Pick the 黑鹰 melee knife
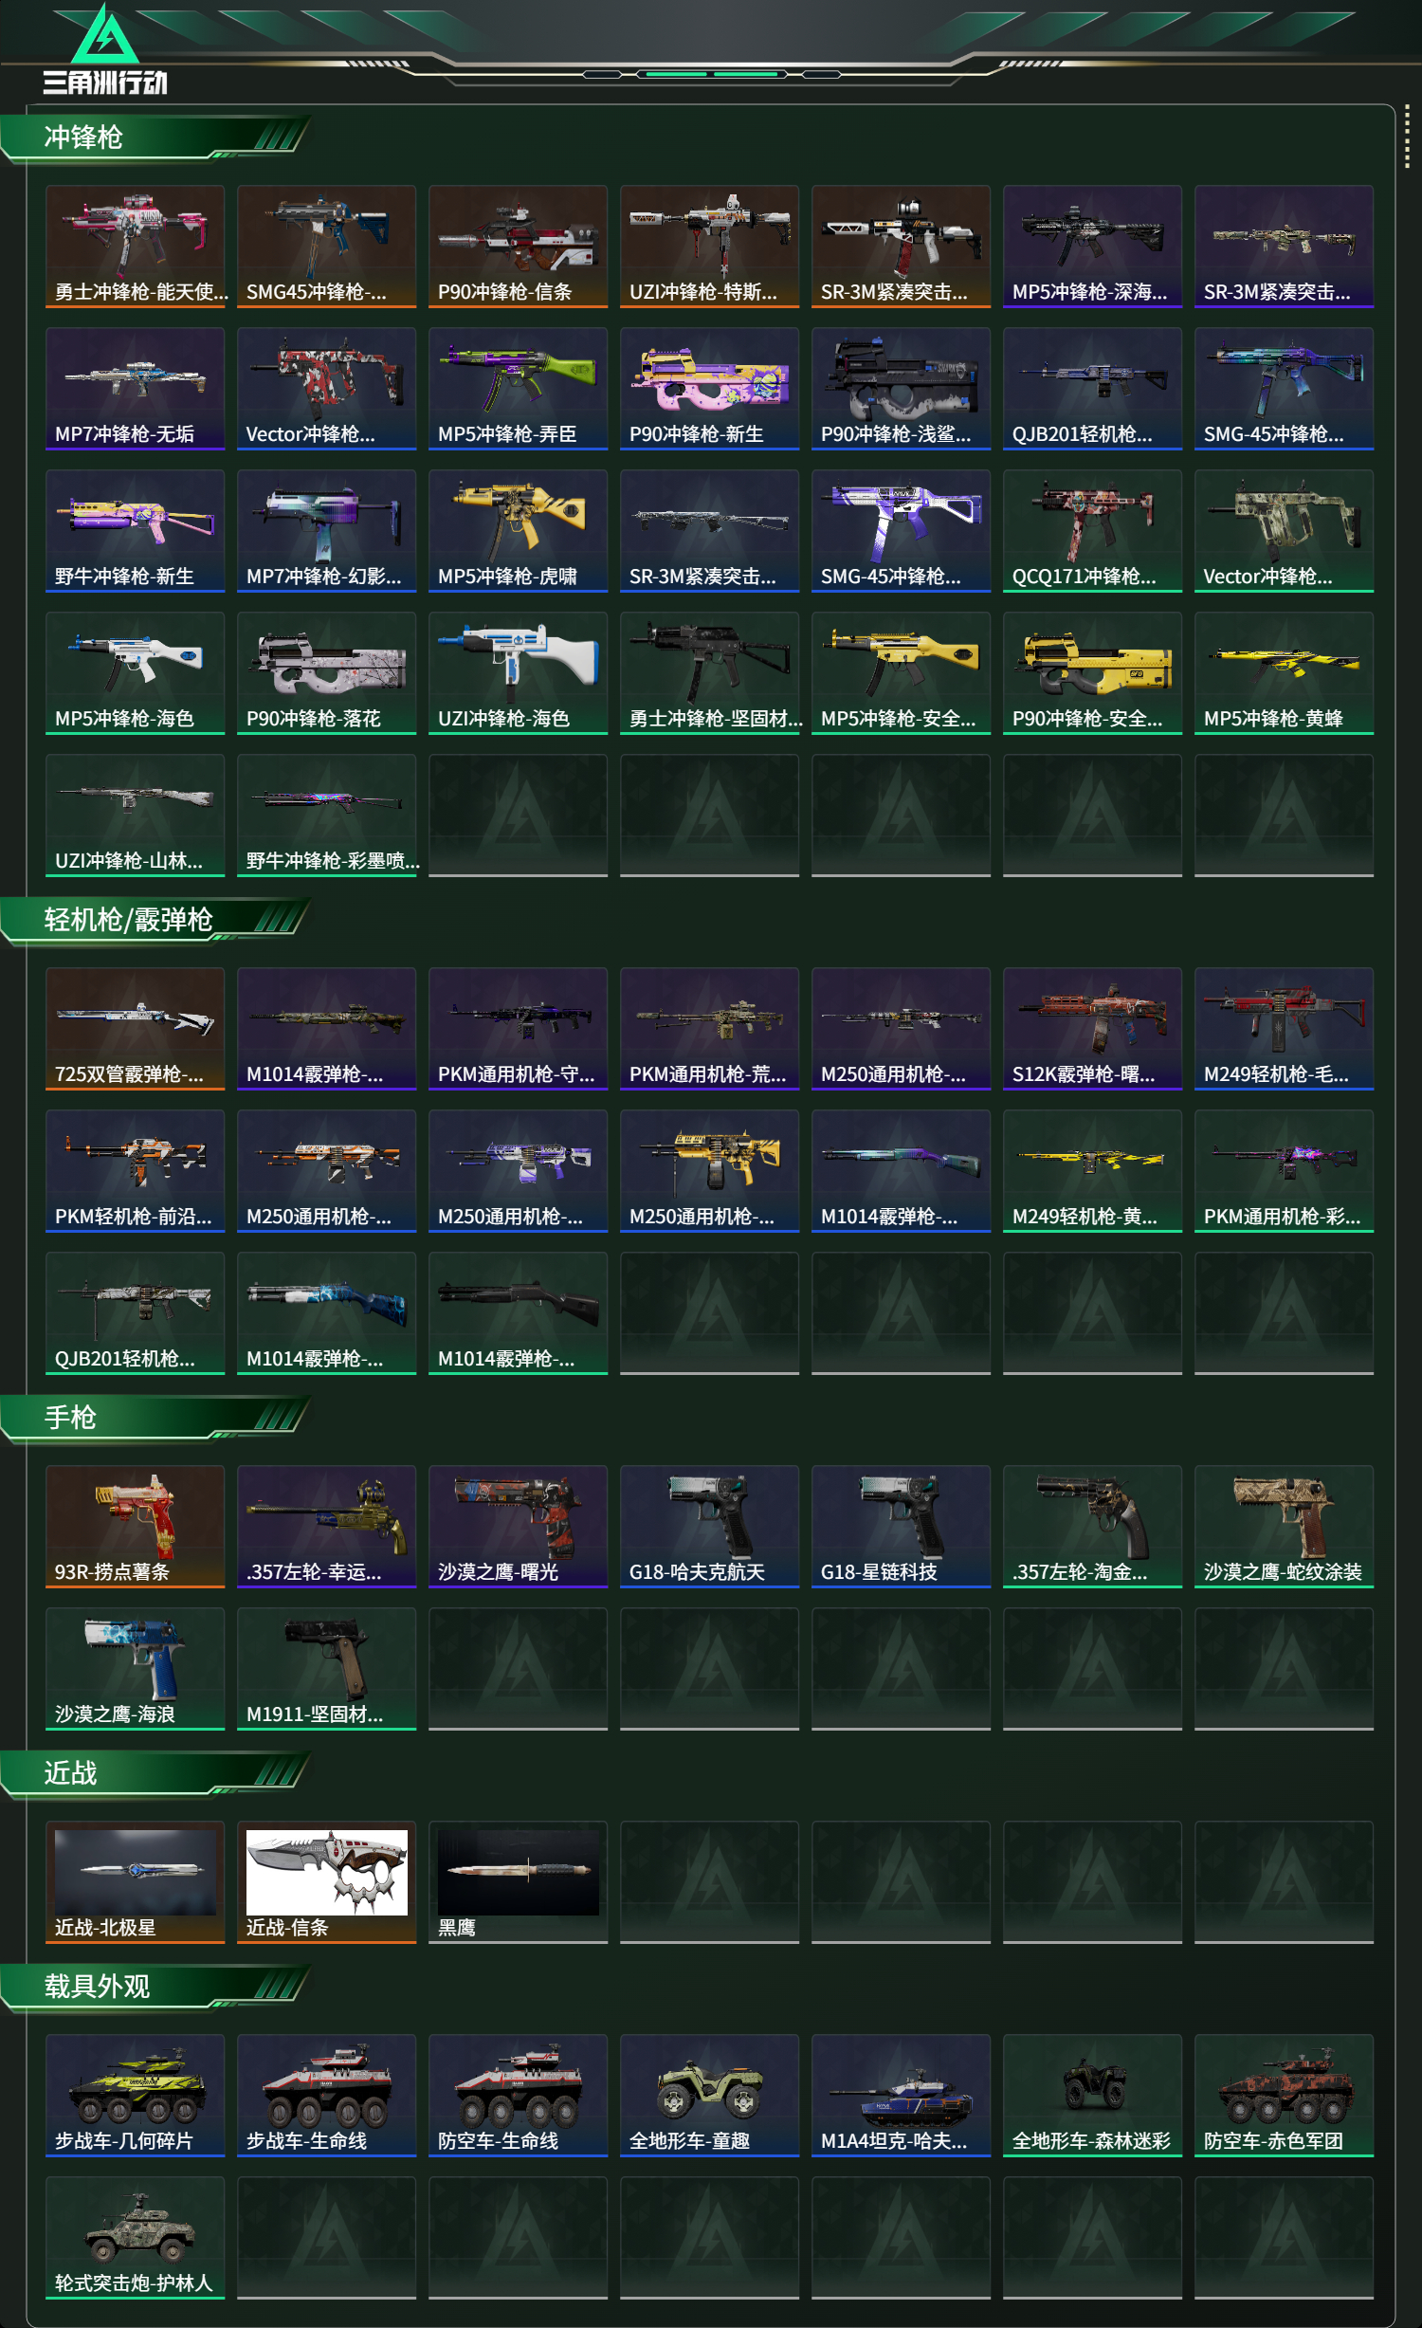The width and height of the screenshot is (1422, 2328). tap(518, 1882)
